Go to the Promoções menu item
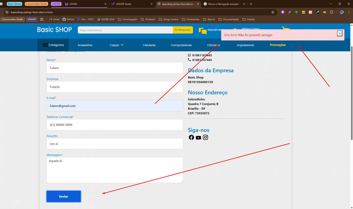The image size is (353, 209). tap(278, 45)
